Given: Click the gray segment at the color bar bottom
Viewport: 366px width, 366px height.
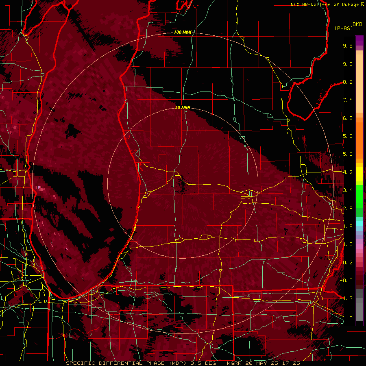Looking at the screenshot, I should [x=359, y=312].
